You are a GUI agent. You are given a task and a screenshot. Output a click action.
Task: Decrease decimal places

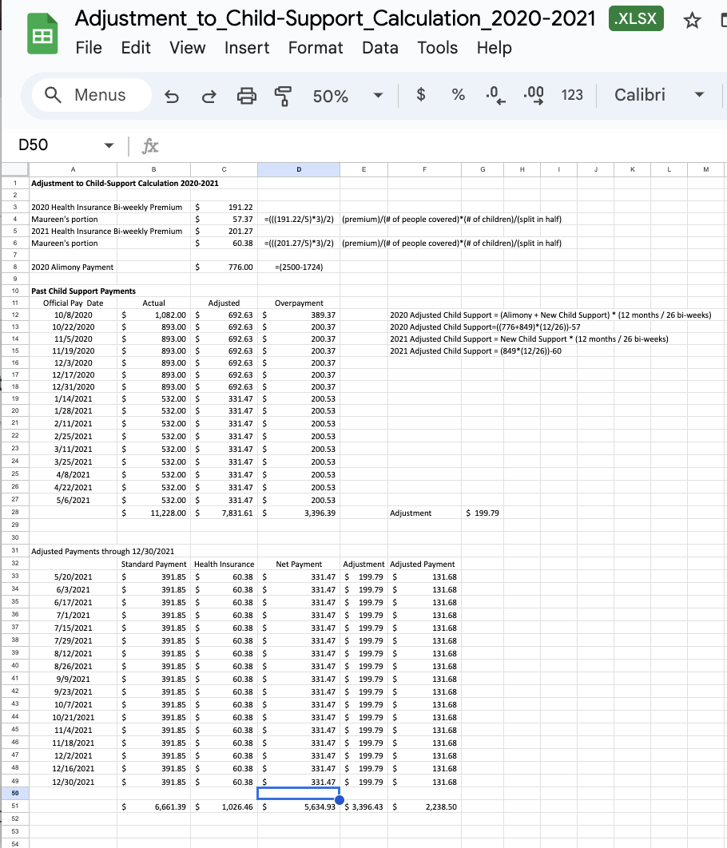(x=495, y=95)
